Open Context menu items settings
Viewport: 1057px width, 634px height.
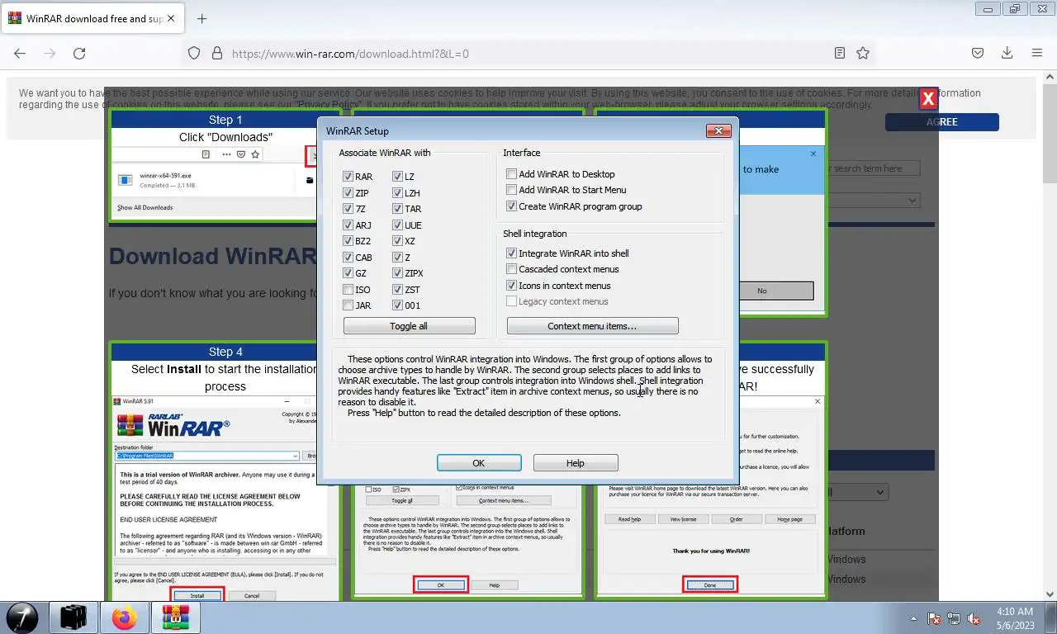[x=592, y=326]
